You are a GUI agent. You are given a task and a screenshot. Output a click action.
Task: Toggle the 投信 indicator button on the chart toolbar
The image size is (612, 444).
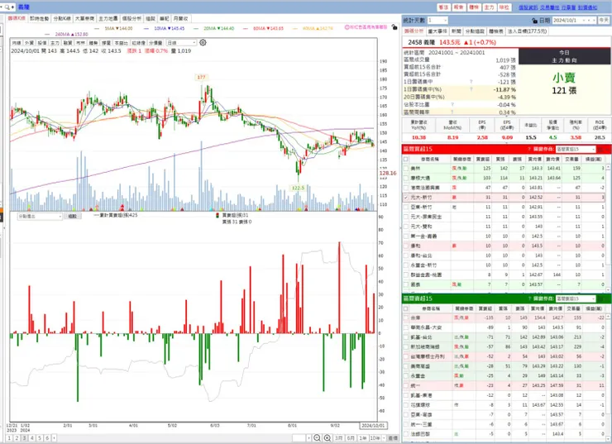[42, 42]
